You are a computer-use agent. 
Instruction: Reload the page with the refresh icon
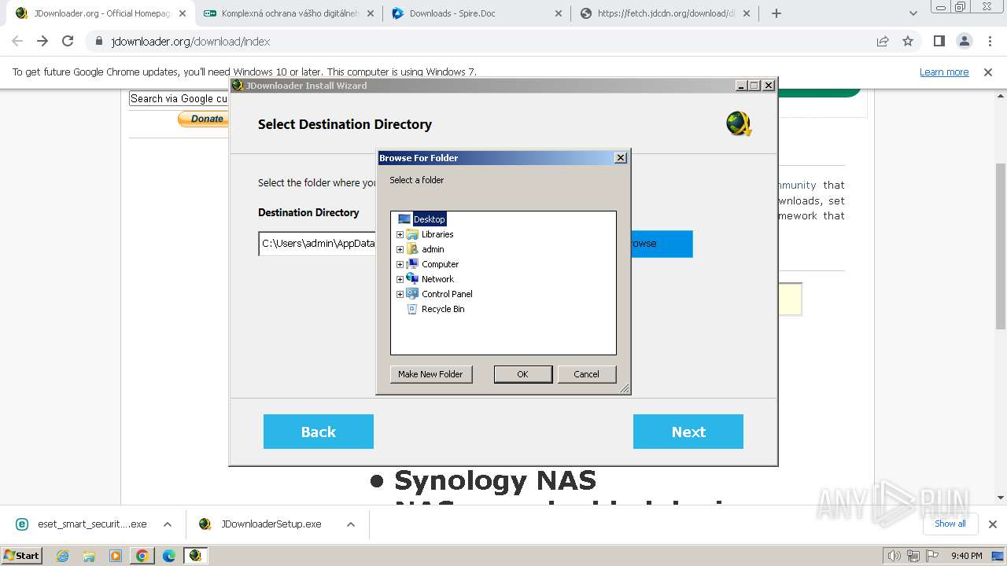pos(68,41)
